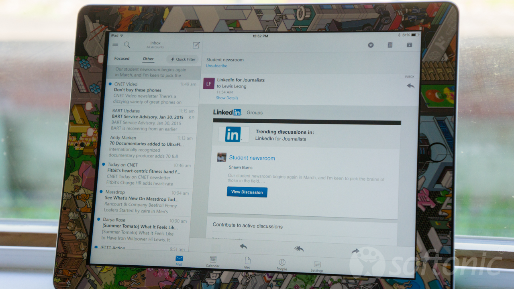The height and width of the screenshot is (289, 514).
Task: Click the Unsubscribe link
Action: coord(216,66)
